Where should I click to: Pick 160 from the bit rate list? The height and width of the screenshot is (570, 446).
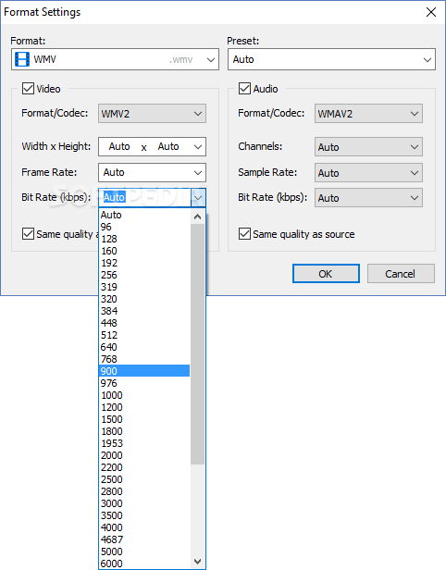pos(144,251)
